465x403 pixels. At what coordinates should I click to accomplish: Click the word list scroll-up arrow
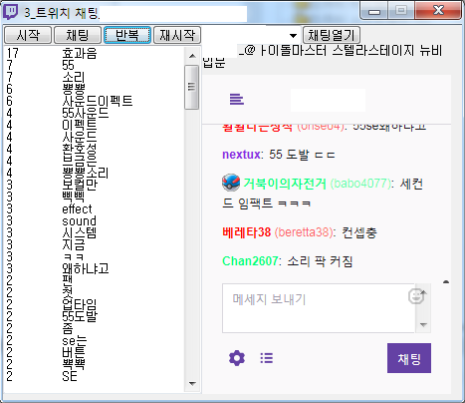tap(192, 56)
